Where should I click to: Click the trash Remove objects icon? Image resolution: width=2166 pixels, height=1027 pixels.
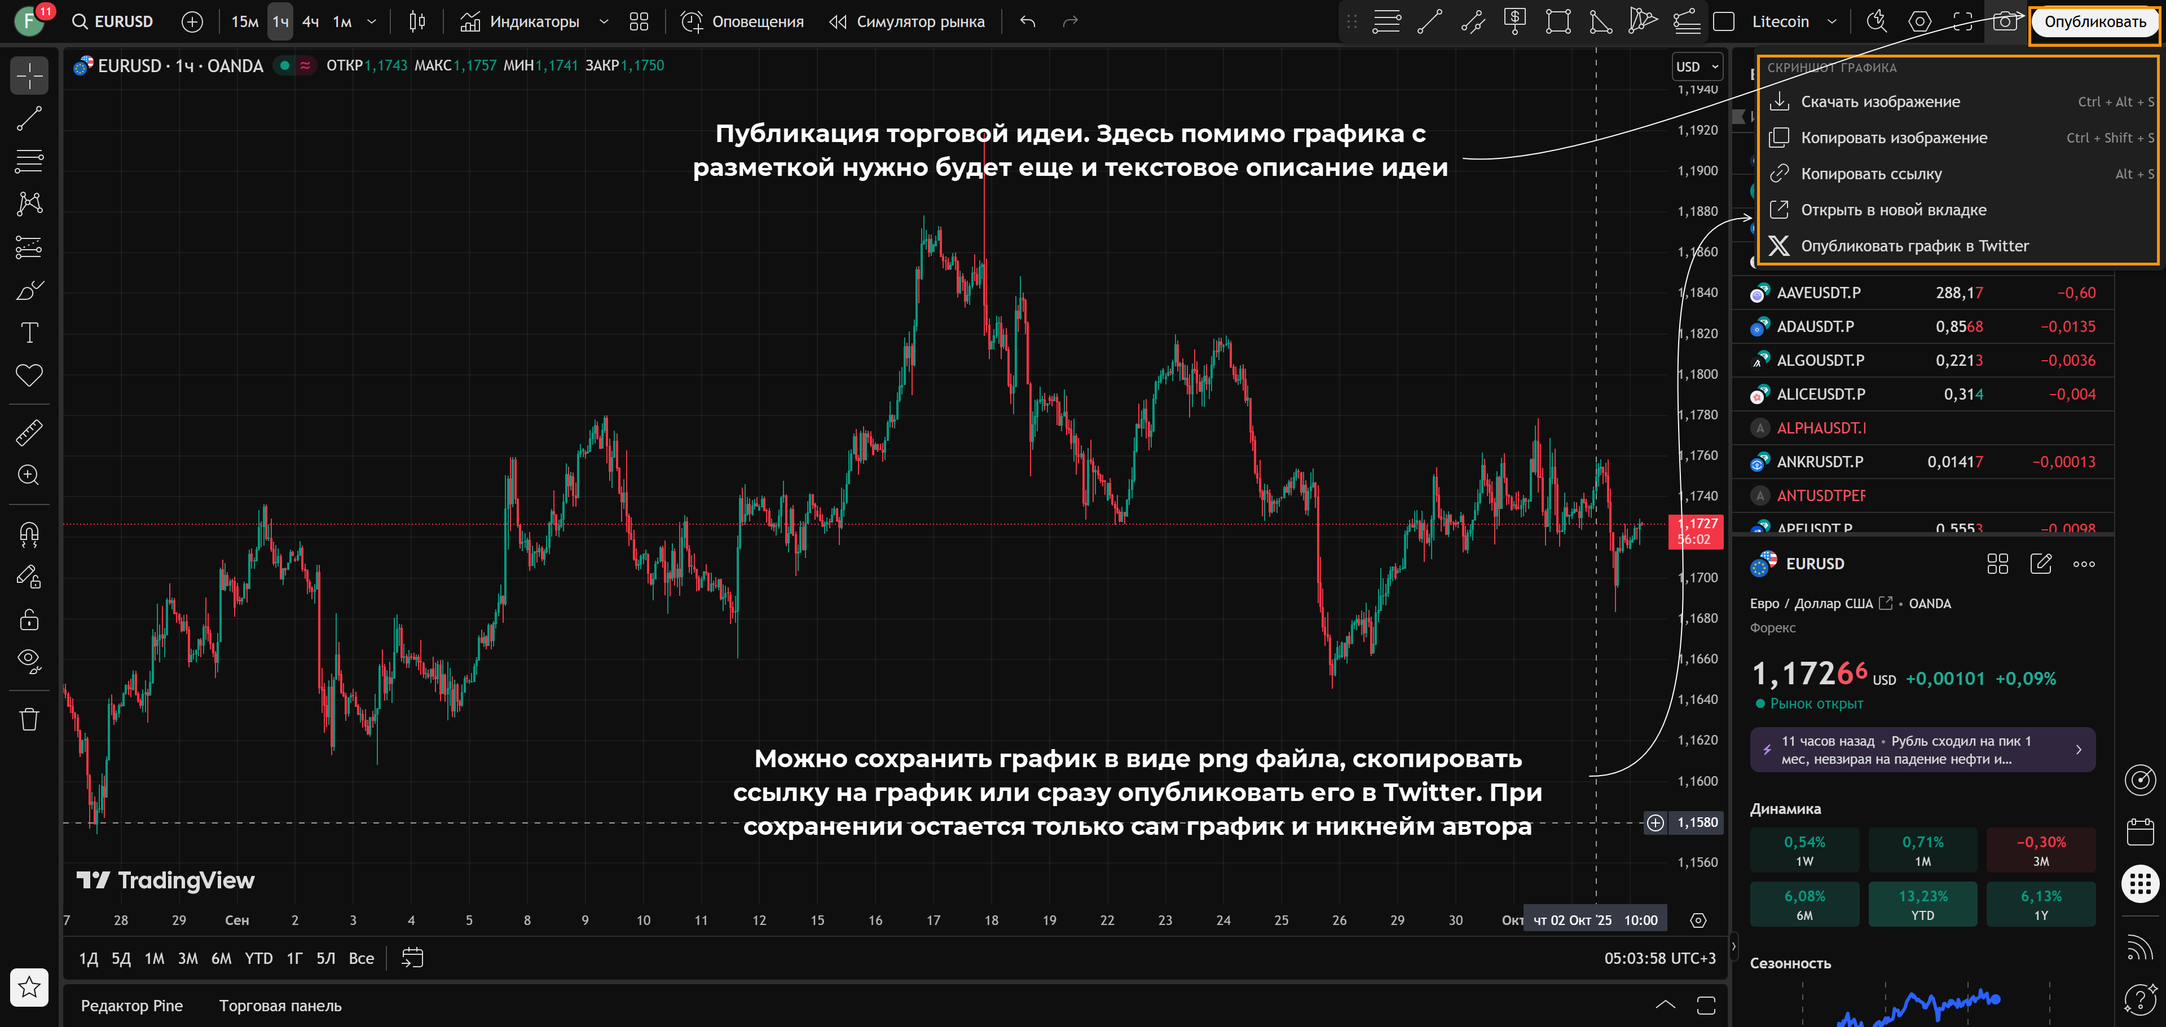click(x=29, y=719)
